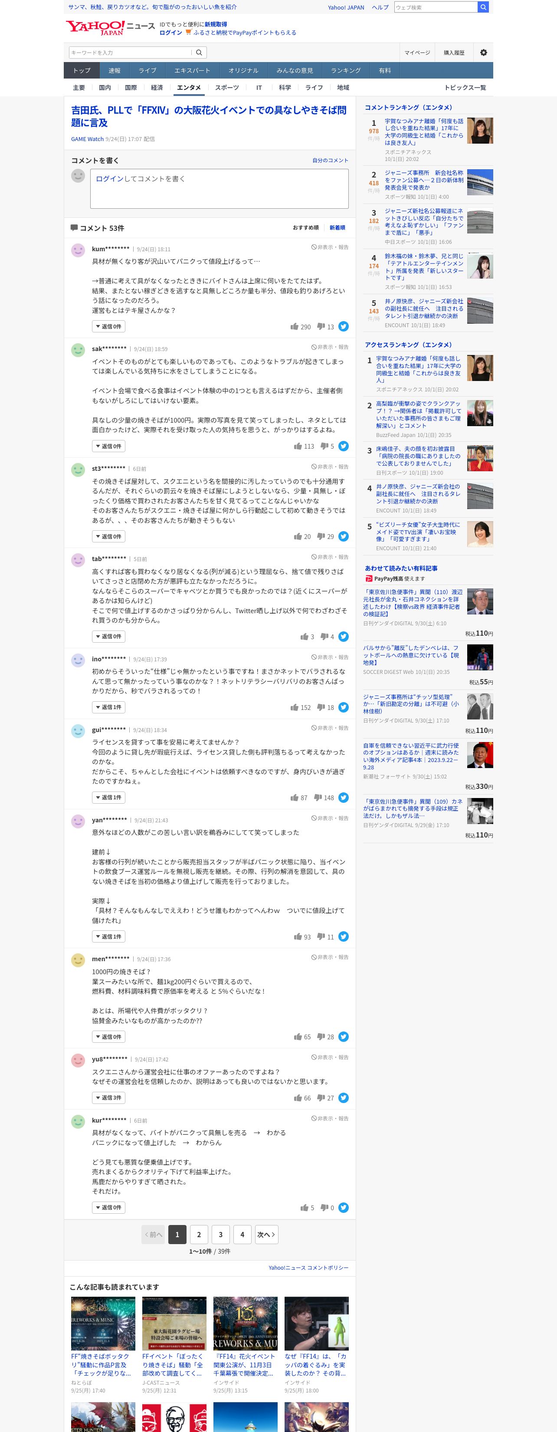This screenshot has width=557, height=1432.
Task: Click kum******** user avatar
Action: click(78, 250)
